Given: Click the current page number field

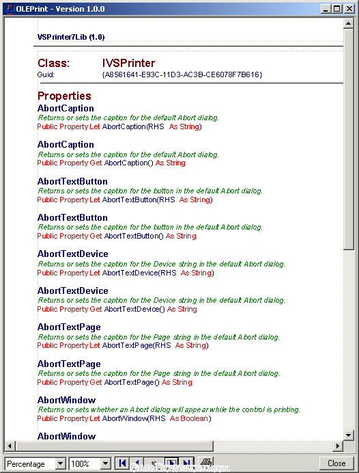Looking at the screenshot, I should point(154,463).
